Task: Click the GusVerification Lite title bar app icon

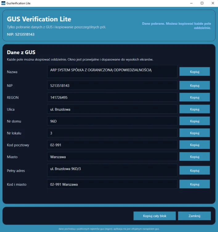Action: [x=3, y=3]
